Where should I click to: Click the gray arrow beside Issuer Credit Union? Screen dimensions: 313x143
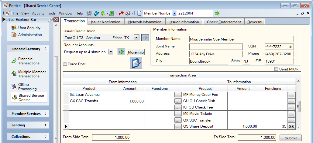(145, 38)
